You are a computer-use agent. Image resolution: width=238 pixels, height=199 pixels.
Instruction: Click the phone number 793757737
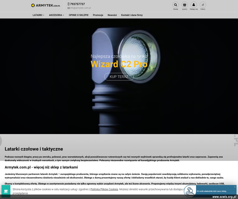pyautogui.click(x=77, y=4)
